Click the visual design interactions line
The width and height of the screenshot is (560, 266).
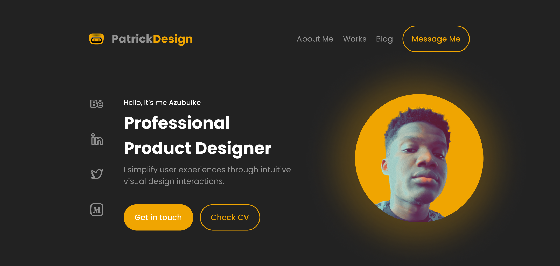pos(174,181)
